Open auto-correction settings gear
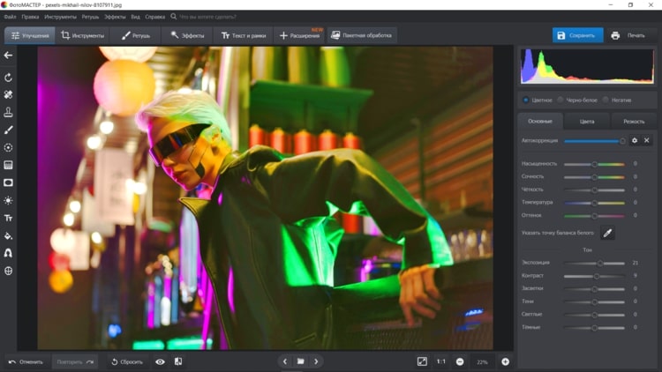The image size is (662, 372). (x=634, y=140)
